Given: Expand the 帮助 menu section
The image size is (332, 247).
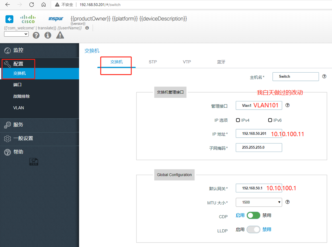Looking at the screenshot, I should (39, 152).
